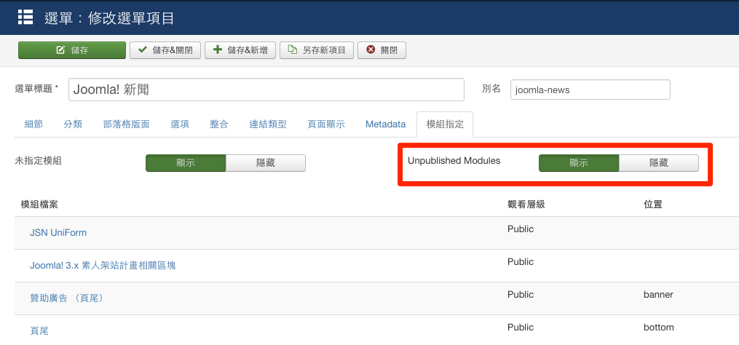Click the 儲存&新增 plus button
The width and height of the screenshot is (739, 345).
(240, 50)
